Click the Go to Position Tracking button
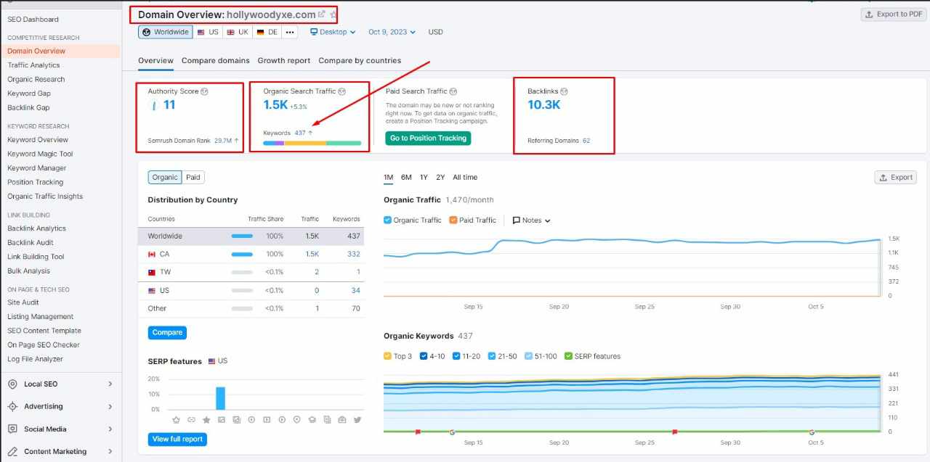Viewport: 930px width, 462px height. [428, 138]
